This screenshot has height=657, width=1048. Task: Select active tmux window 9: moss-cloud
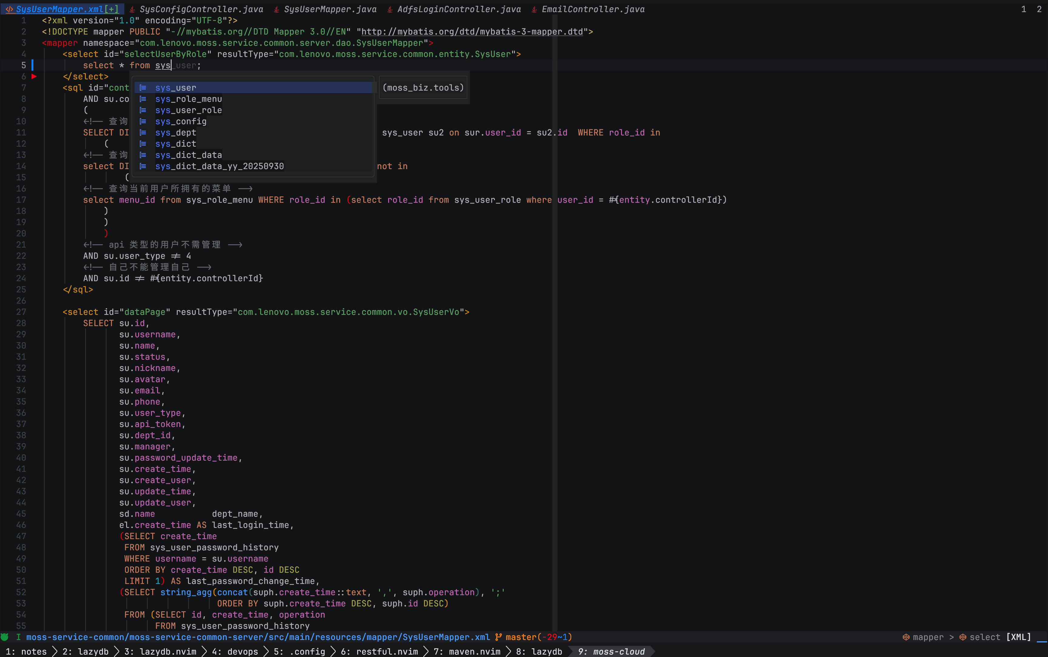611,651
